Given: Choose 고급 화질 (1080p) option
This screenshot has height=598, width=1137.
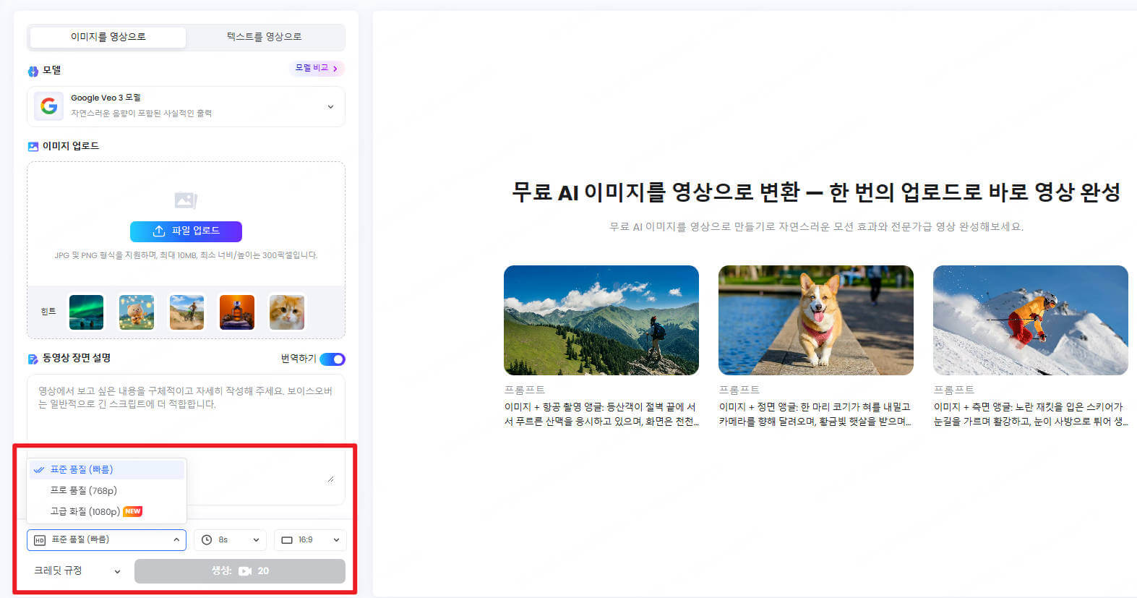Looking at the screenshot, I should click(107, 511).
